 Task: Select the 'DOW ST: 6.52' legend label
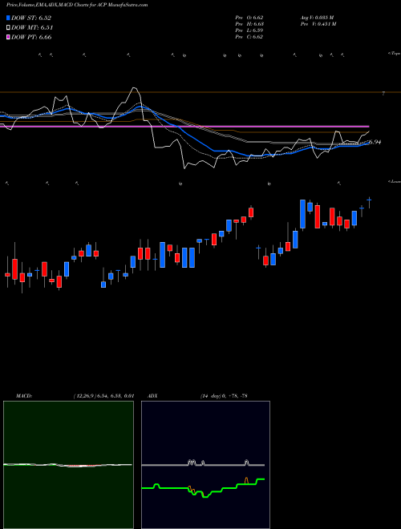(31, 18)
